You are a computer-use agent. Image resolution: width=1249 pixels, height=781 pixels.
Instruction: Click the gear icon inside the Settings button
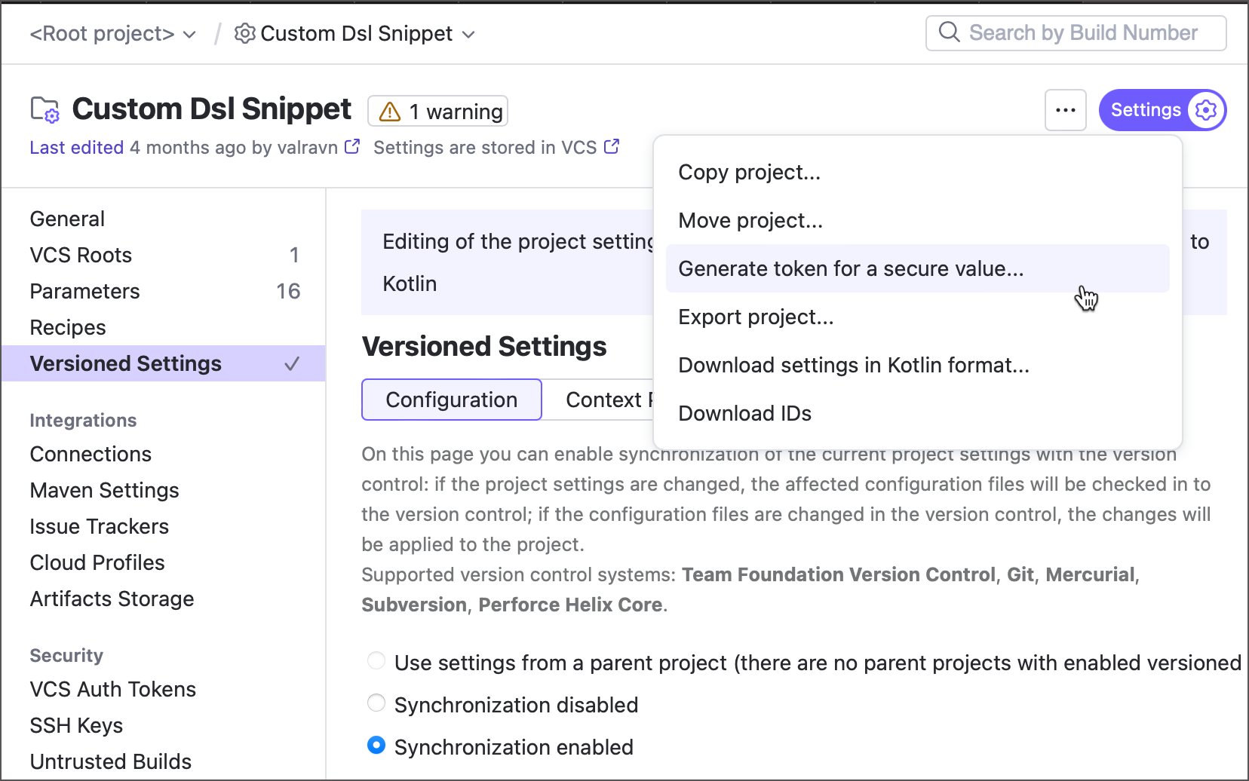[x=1205, y=109]
